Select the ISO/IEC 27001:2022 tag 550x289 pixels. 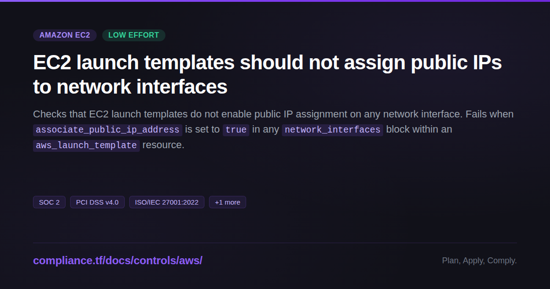coord(167,202)
